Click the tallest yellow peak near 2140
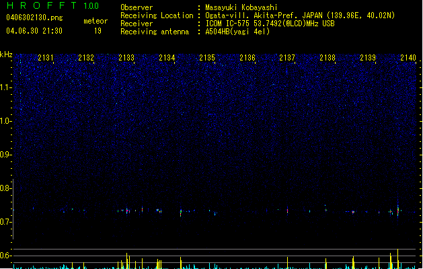This screenshot has height=269, width=423. [397, 258]
